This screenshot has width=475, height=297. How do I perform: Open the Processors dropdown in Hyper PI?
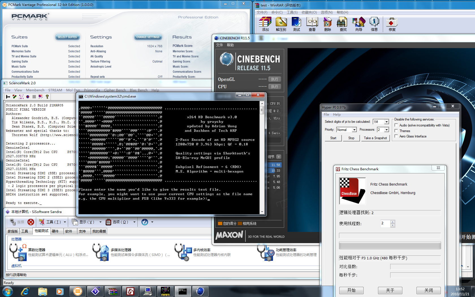click(x=387, y=130)
